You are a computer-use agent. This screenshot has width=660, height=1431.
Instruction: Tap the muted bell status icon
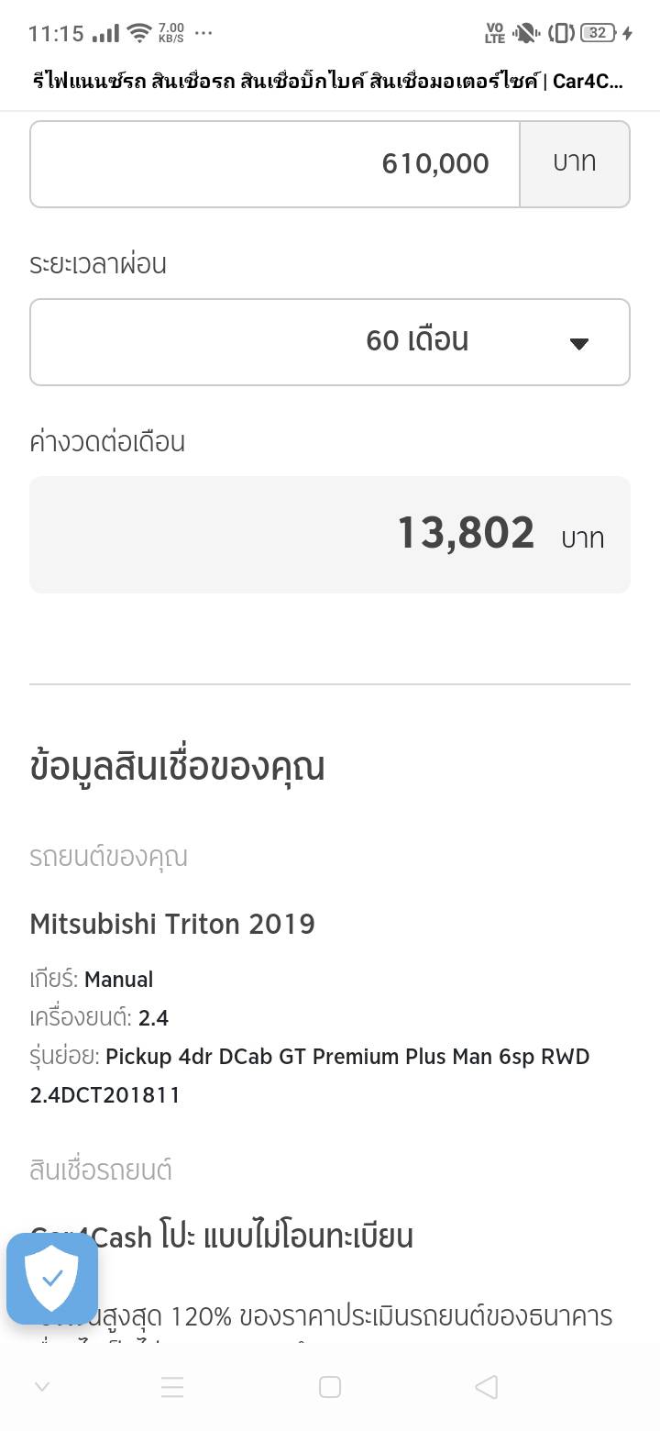(525, 34)
